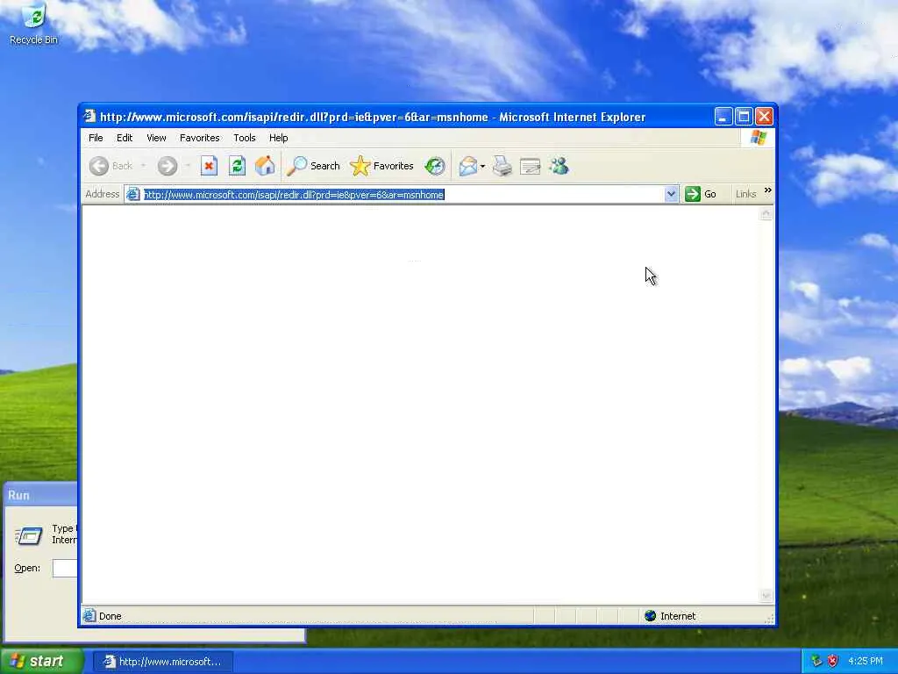Open the Help menu

pyautogui.click(x=278, y=138)
